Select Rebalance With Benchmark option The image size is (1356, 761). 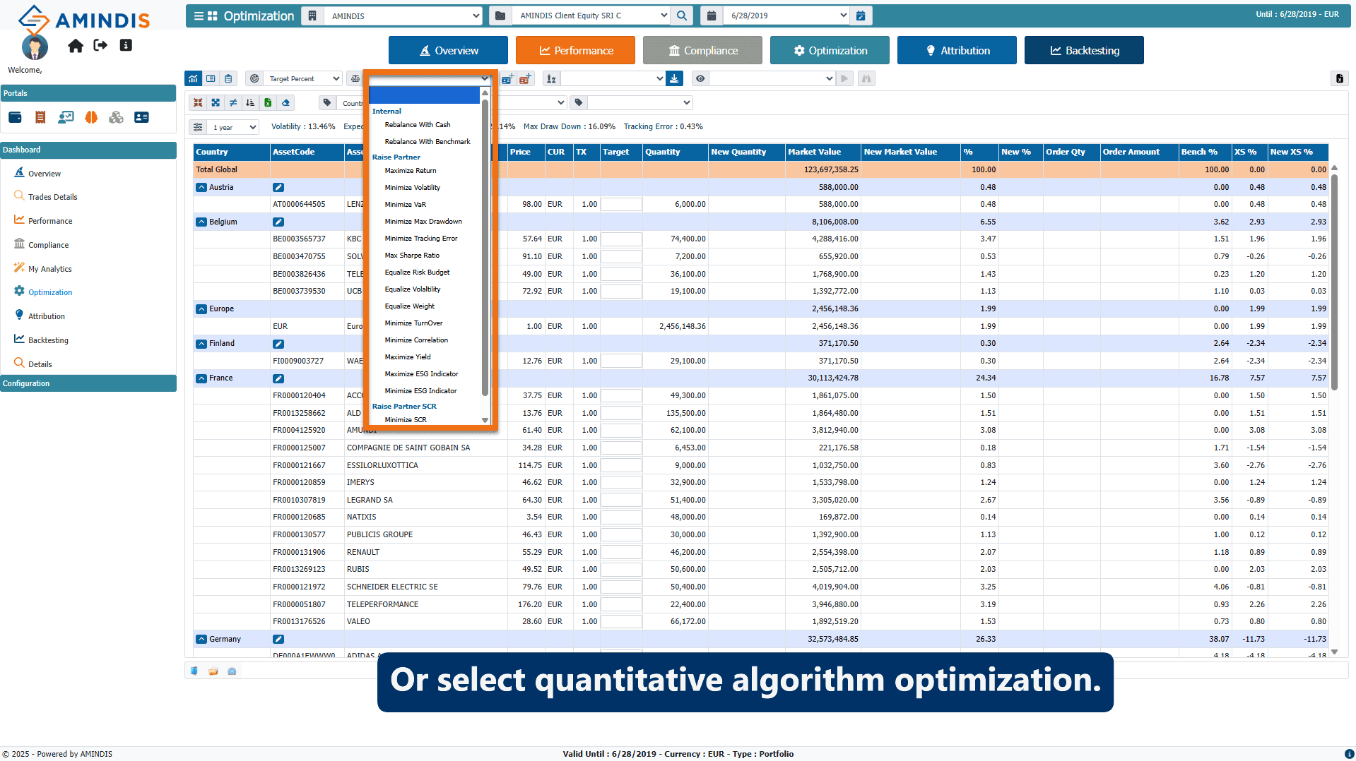click(x=427, y=142)
